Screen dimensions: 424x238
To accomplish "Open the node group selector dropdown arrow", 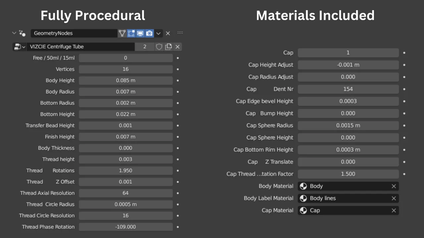I will pos(23,47).
